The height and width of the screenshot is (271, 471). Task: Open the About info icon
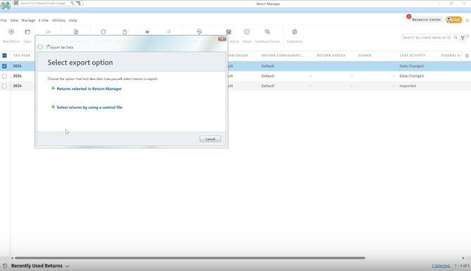[247, 32]
